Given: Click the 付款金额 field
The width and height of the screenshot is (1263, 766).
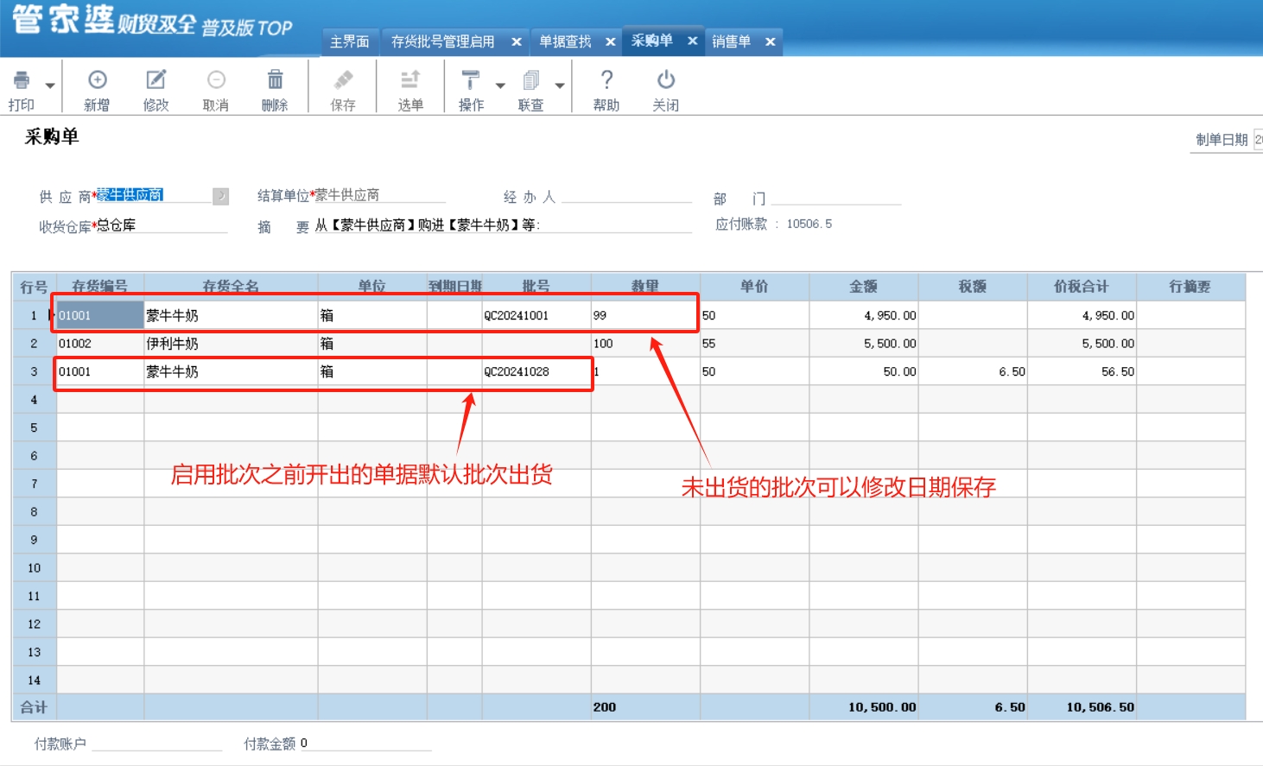Looking at the screenshot, I should point(365,743).
